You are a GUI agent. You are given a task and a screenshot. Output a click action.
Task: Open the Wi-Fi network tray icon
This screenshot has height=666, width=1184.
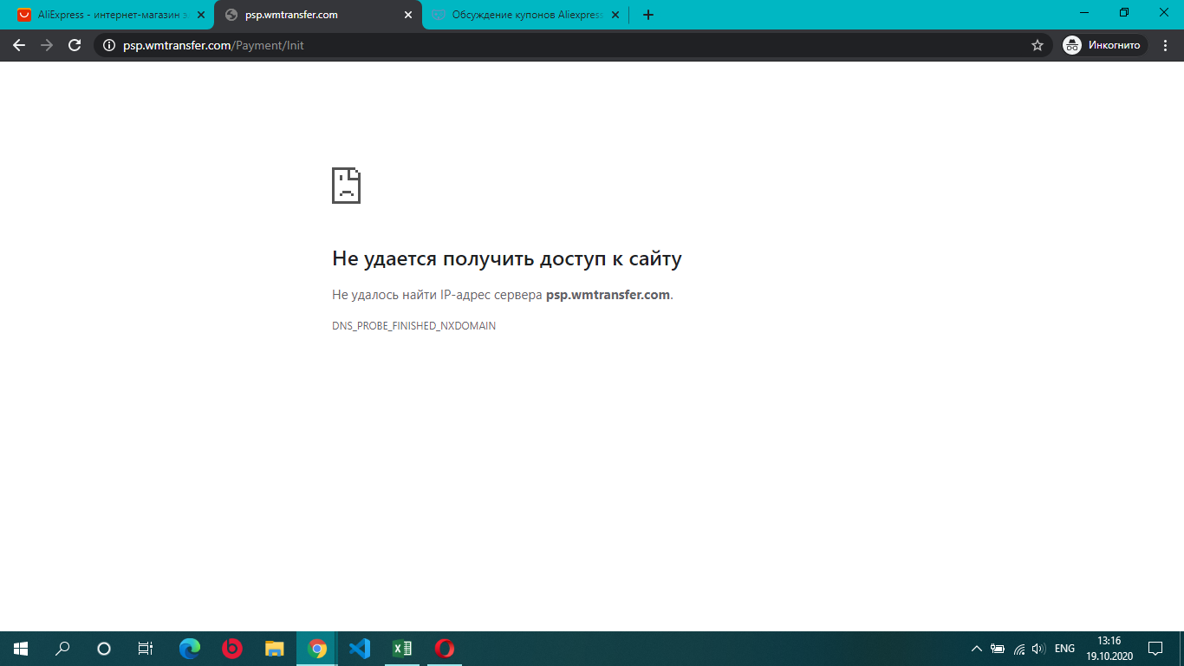pyautogui.click(x=1019, y=648)
